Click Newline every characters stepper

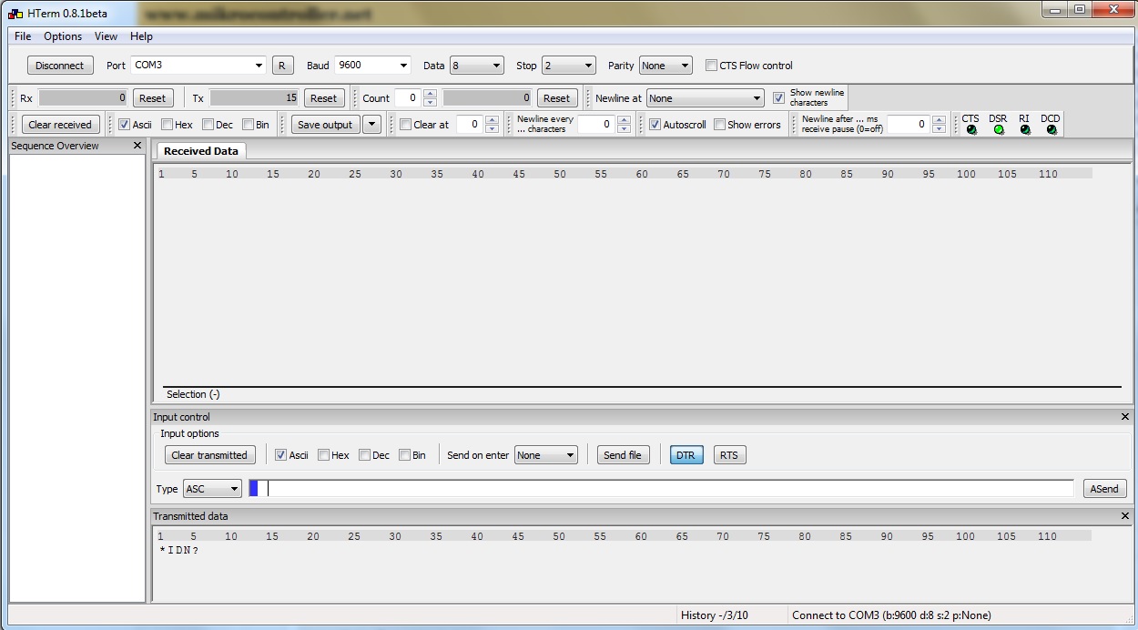(x=623, y=125)
